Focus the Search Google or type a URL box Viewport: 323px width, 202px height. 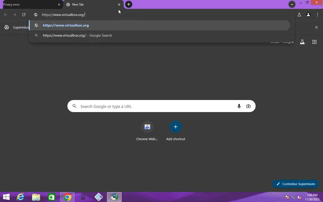(161, 106)
